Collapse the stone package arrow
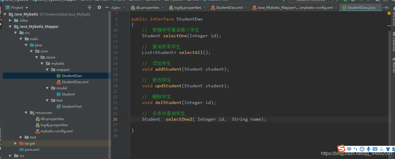395x159 pixels. [37, 57]
